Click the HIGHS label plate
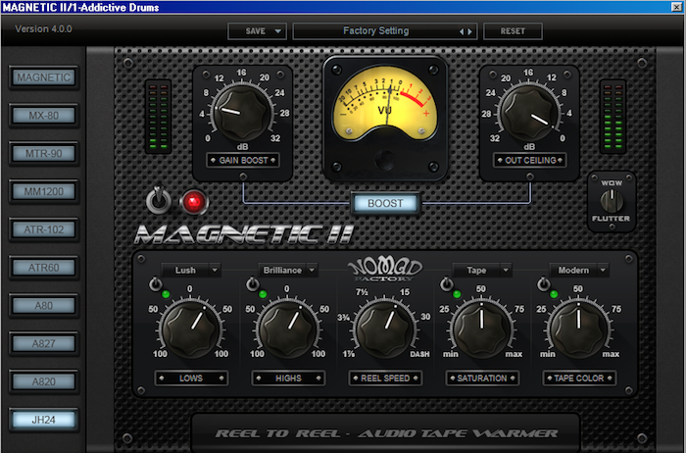 pos(288,378)
